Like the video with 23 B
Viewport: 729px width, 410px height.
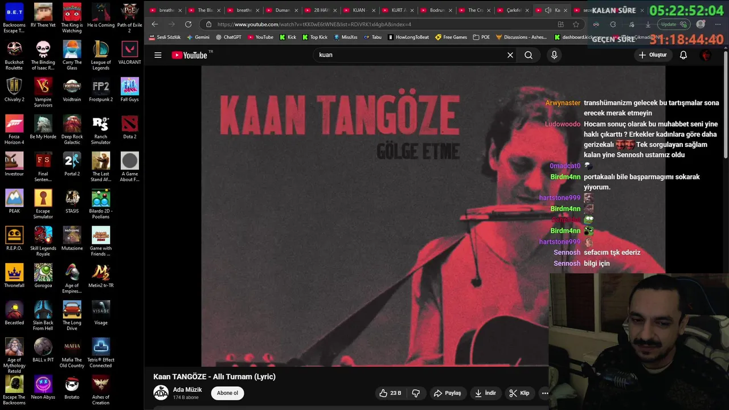390,393
